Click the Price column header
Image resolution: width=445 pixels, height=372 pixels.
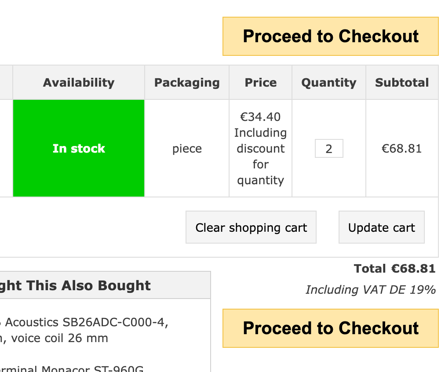coord(260,83)
